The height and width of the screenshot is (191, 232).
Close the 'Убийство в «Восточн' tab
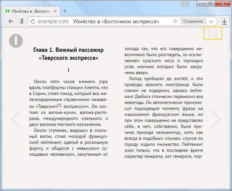(x=55, y=11)
